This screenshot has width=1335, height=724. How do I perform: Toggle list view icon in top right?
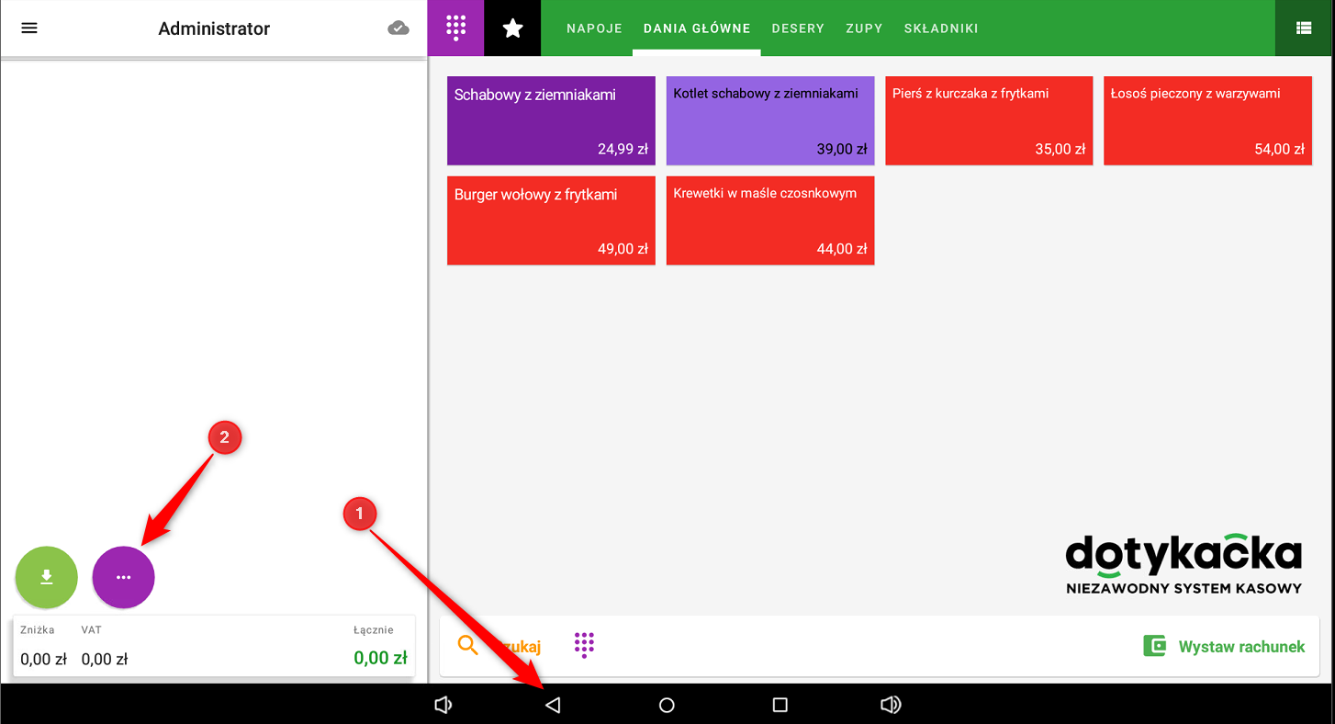1304,28
